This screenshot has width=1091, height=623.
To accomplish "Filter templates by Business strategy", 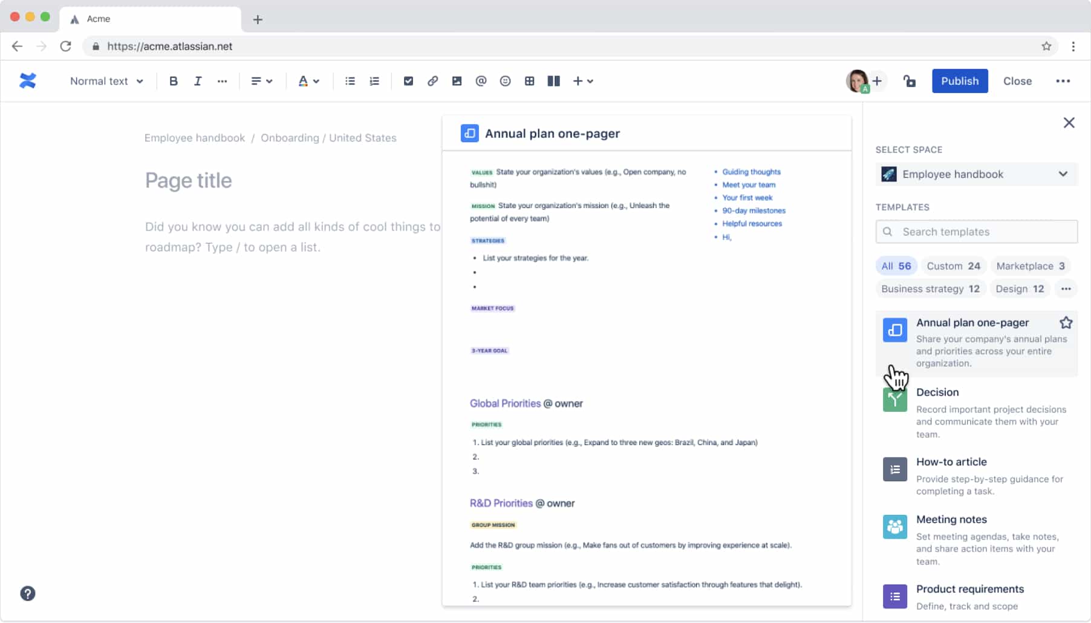I will coord(930,289).
